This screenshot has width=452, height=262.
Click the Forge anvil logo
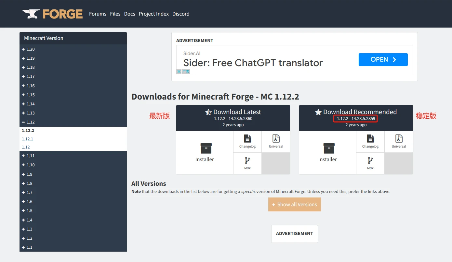[52, 14]
